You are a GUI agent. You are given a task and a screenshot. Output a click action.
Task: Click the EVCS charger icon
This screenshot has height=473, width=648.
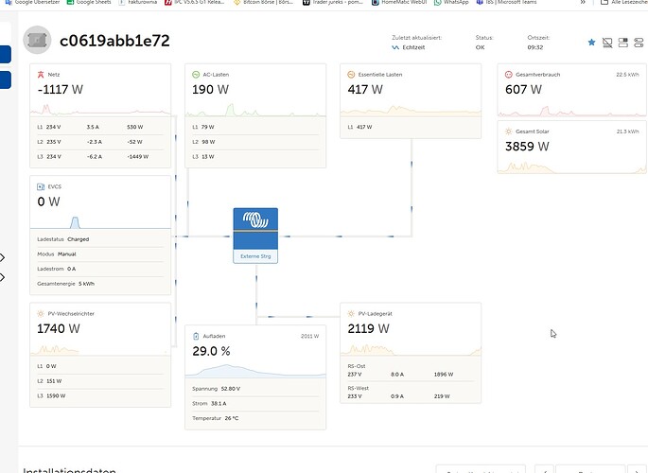tap(41, 186)
